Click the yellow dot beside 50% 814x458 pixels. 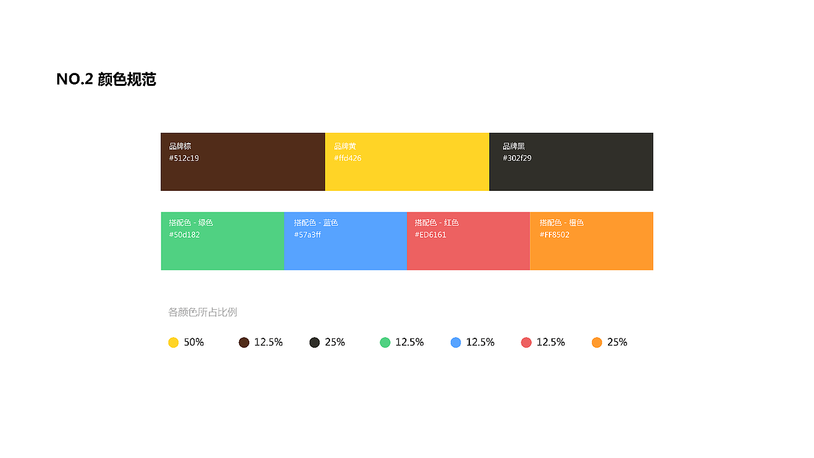(174, 342)
